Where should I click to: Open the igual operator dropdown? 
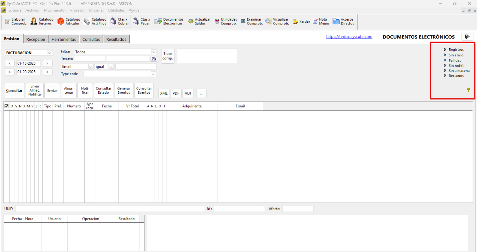(x=111, y=67)
